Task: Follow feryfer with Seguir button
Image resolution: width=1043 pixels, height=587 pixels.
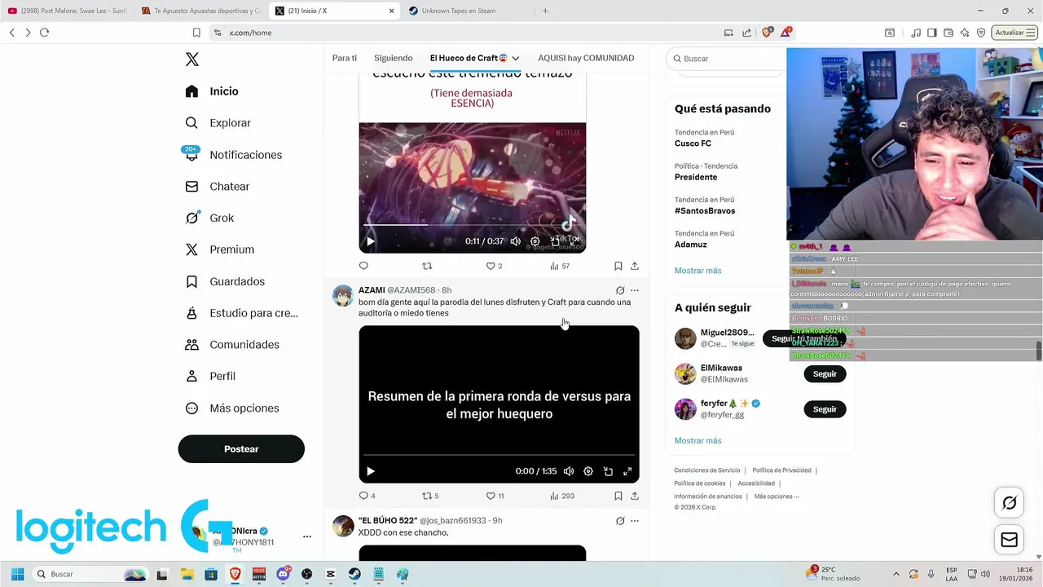Action: point(825,409)
